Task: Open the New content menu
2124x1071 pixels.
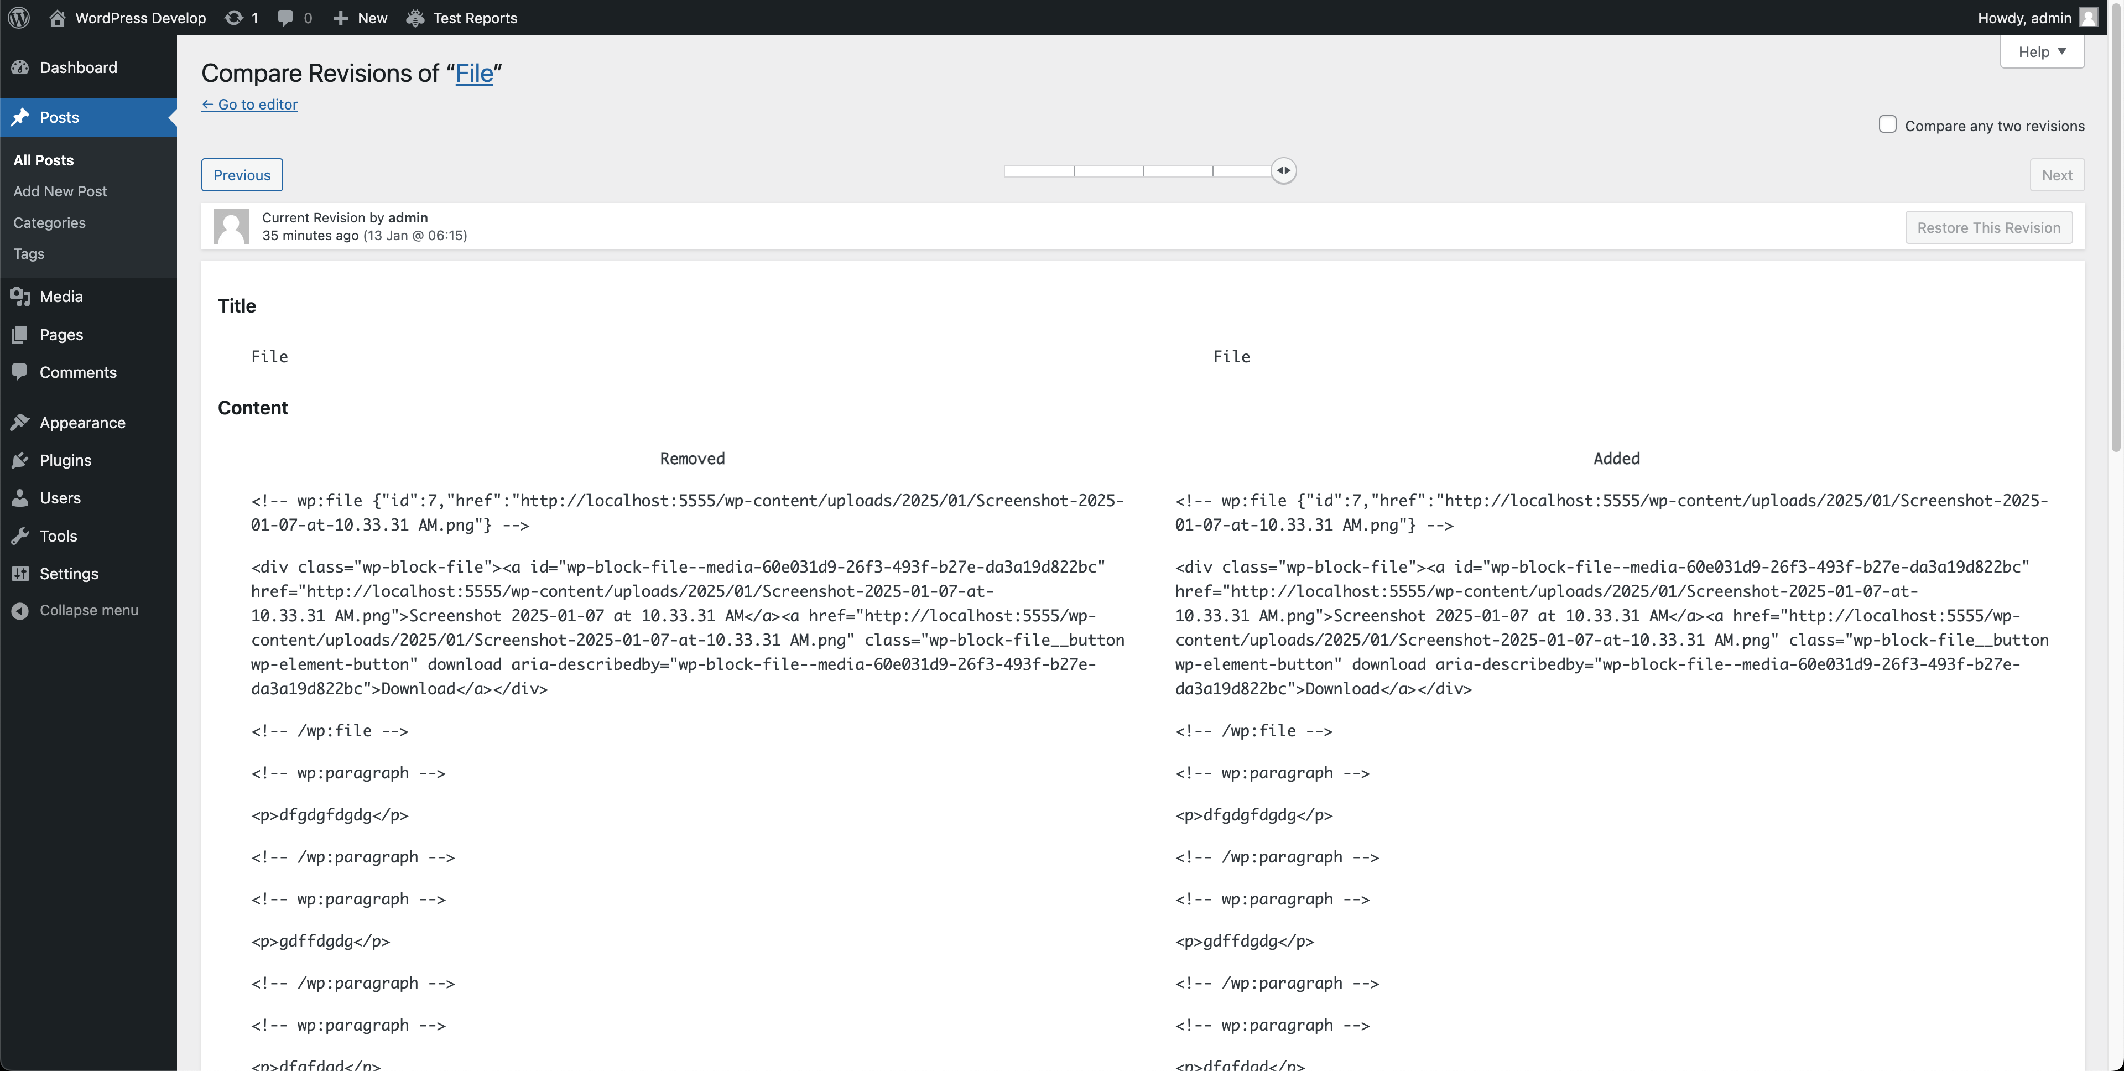Action: click(x=360, y=17)
